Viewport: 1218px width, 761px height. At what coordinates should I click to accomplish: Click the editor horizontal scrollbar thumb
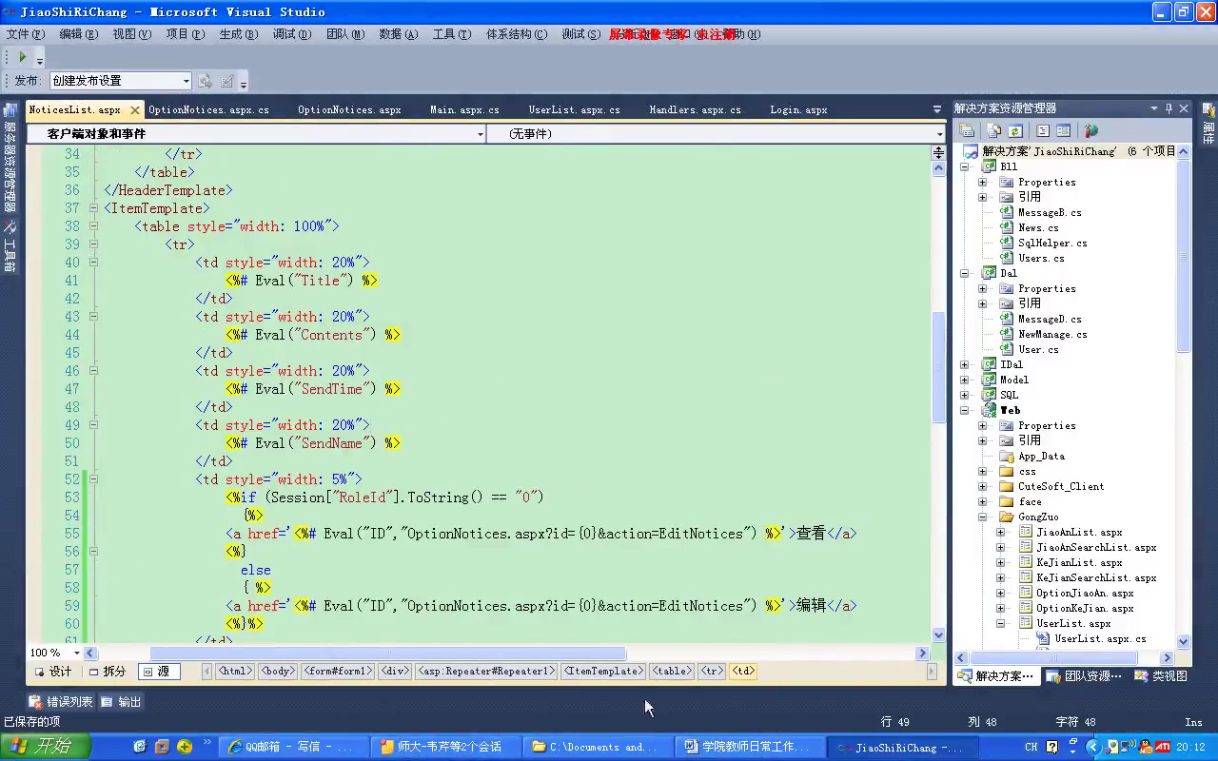point(387,654)
